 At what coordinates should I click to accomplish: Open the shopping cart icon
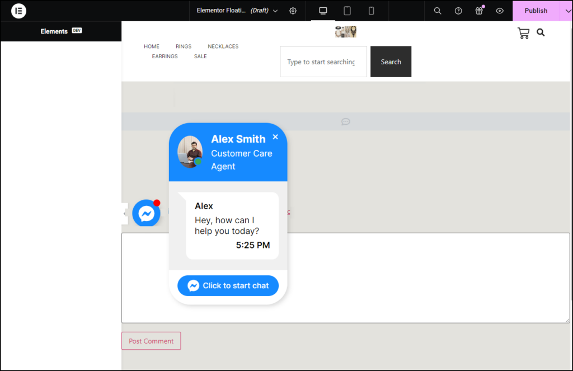[524, 32]
